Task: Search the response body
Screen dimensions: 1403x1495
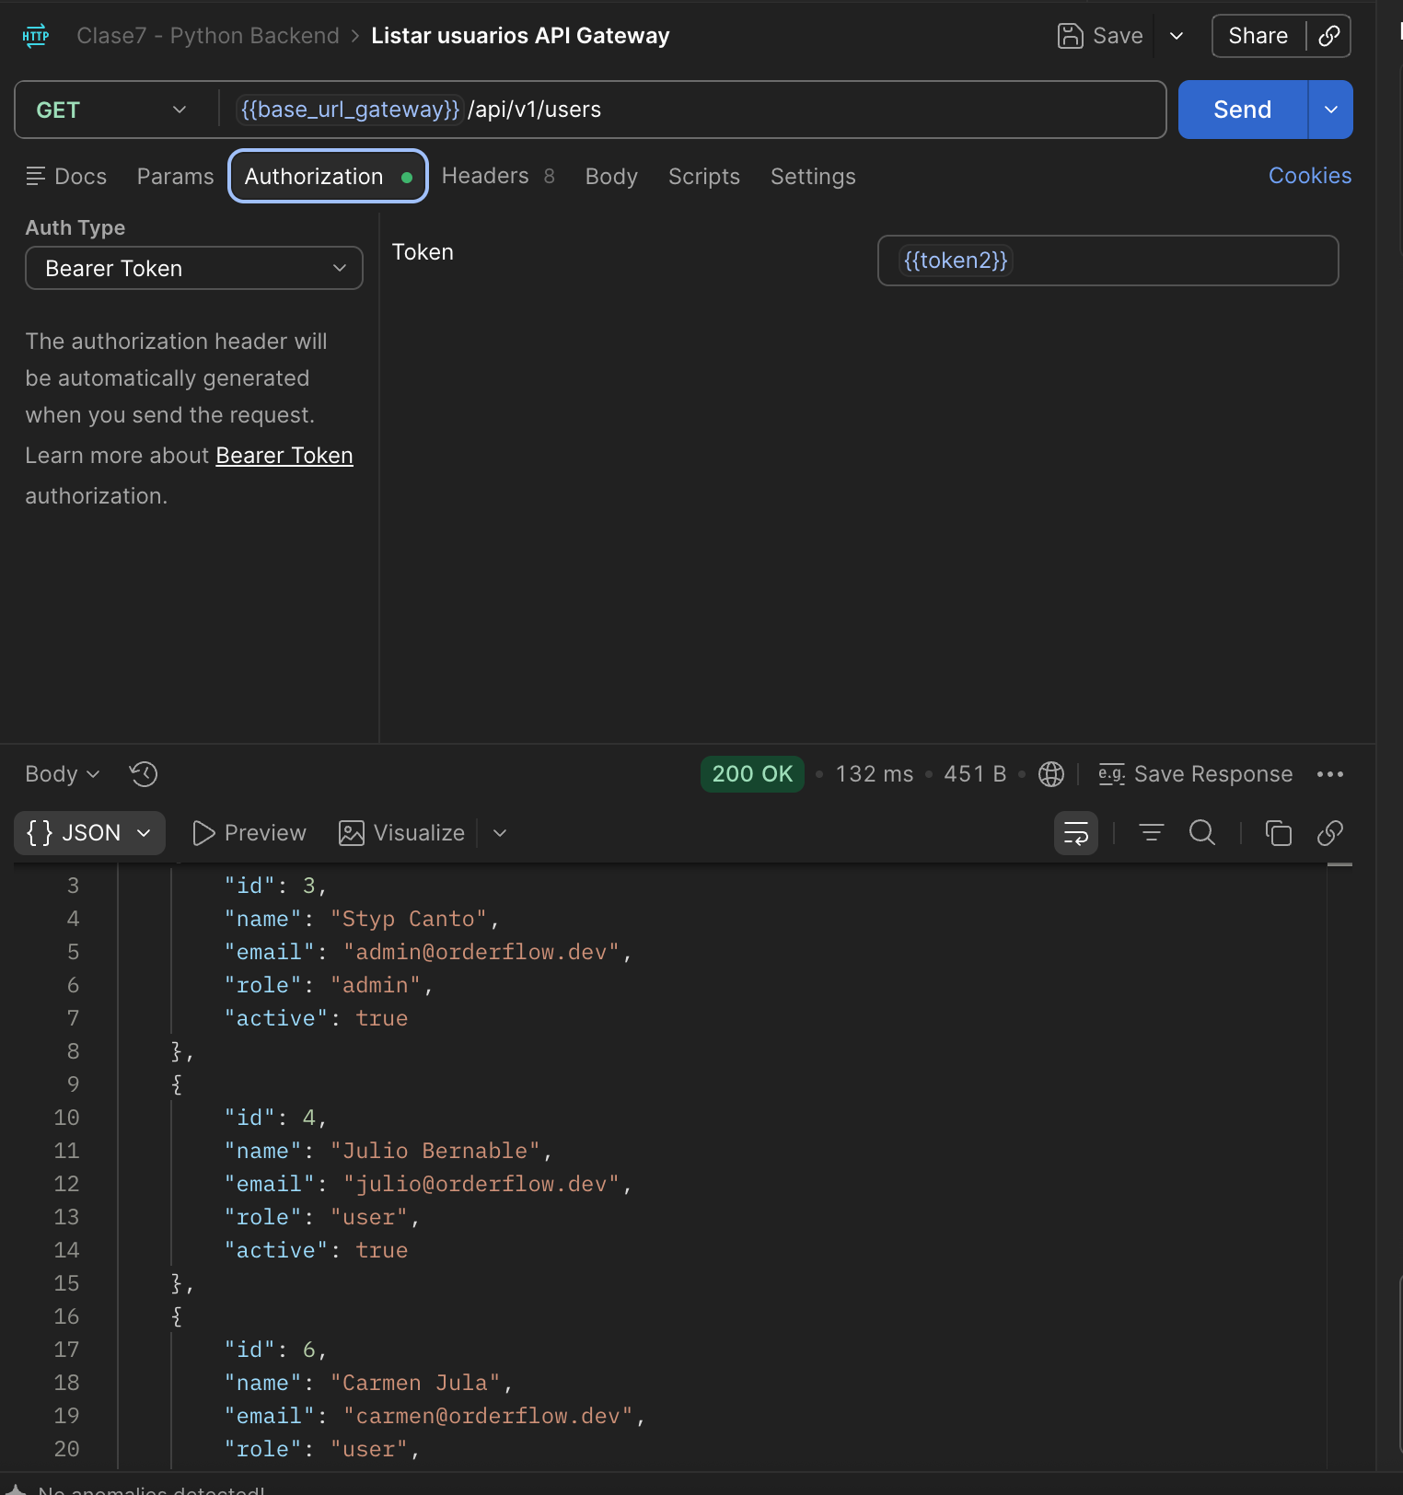Action: [1202, 833]
